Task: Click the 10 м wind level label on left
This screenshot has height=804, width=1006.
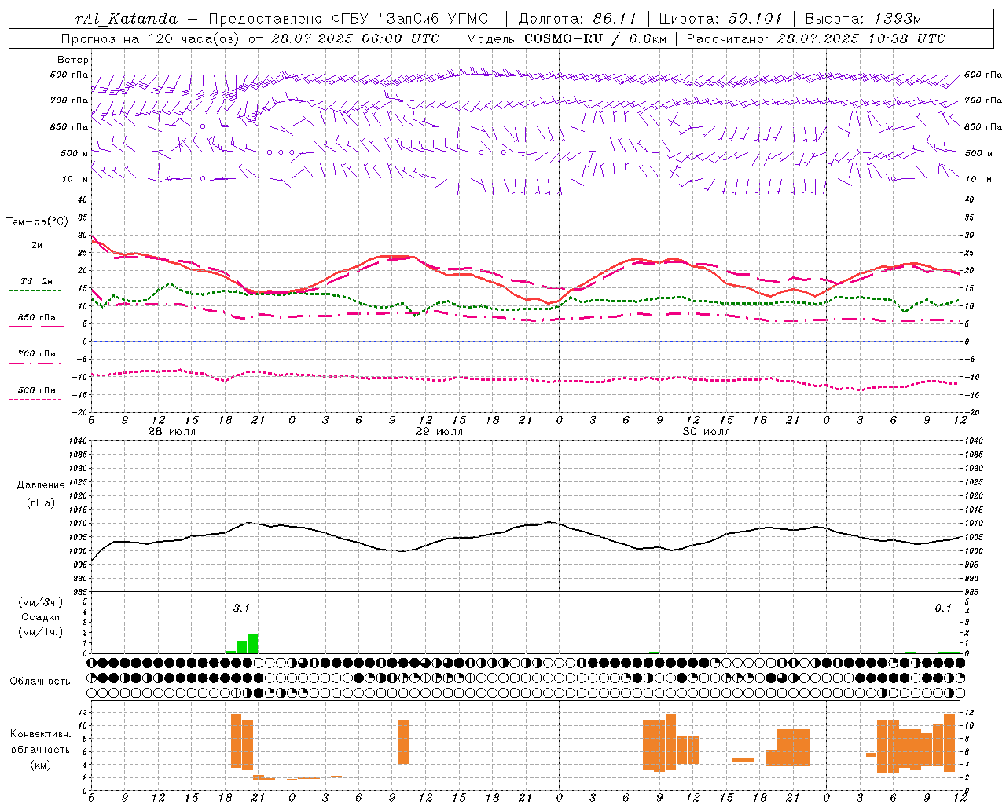Action: tap(75, 179)
